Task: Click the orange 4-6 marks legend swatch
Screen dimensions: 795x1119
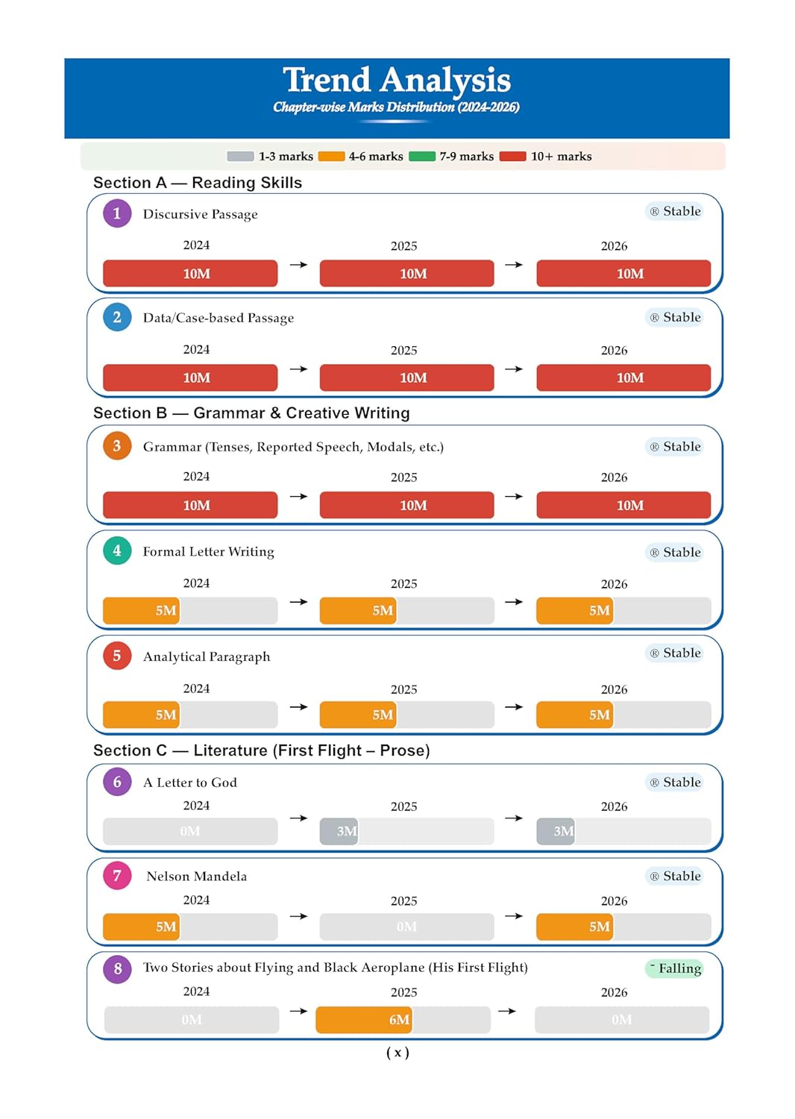Action: click(x=331, y=157)
